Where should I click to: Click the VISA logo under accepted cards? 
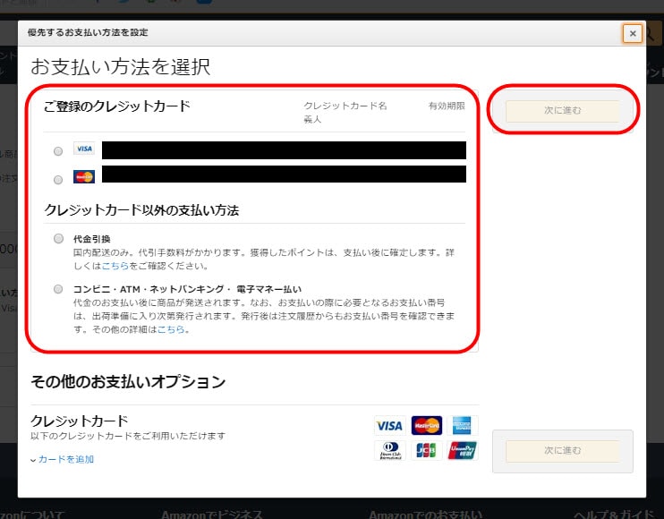(x=389, y=425)
